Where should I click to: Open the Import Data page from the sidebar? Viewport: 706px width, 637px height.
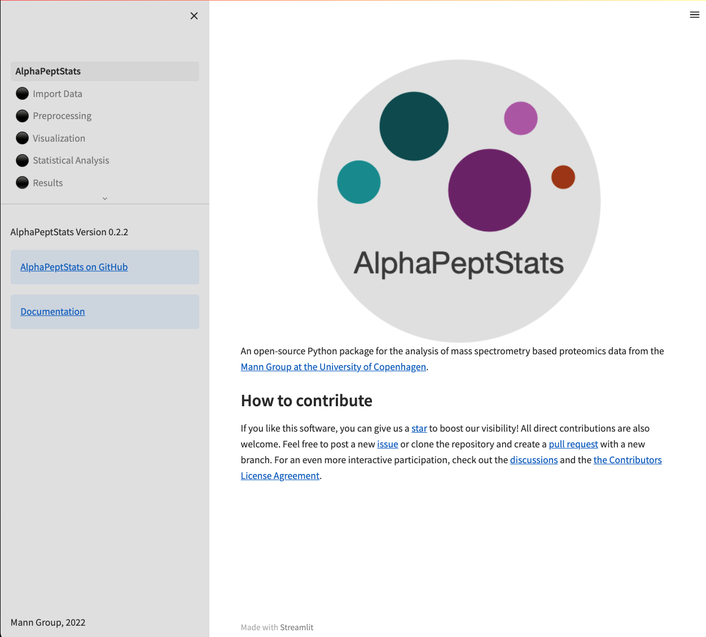(x=58, y=93)
